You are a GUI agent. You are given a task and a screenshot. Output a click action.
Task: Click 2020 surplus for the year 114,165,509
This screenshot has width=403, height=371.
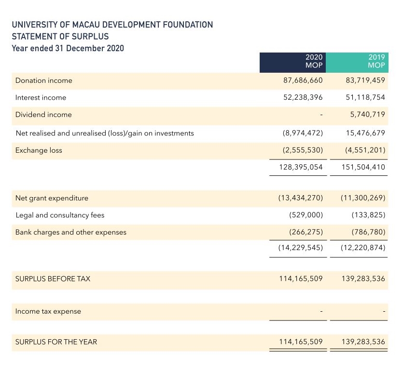point(301,342)
